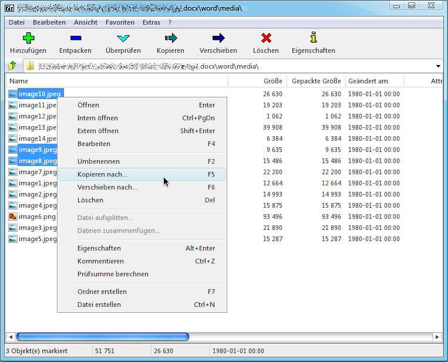Open the Favoriten menu
This screenshot has height=362, width=448.
point(120,22)
